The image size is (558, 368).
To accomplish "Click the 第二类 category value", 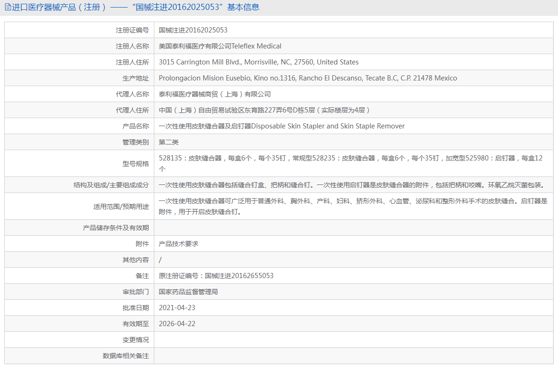I will [x=169, y=143].
